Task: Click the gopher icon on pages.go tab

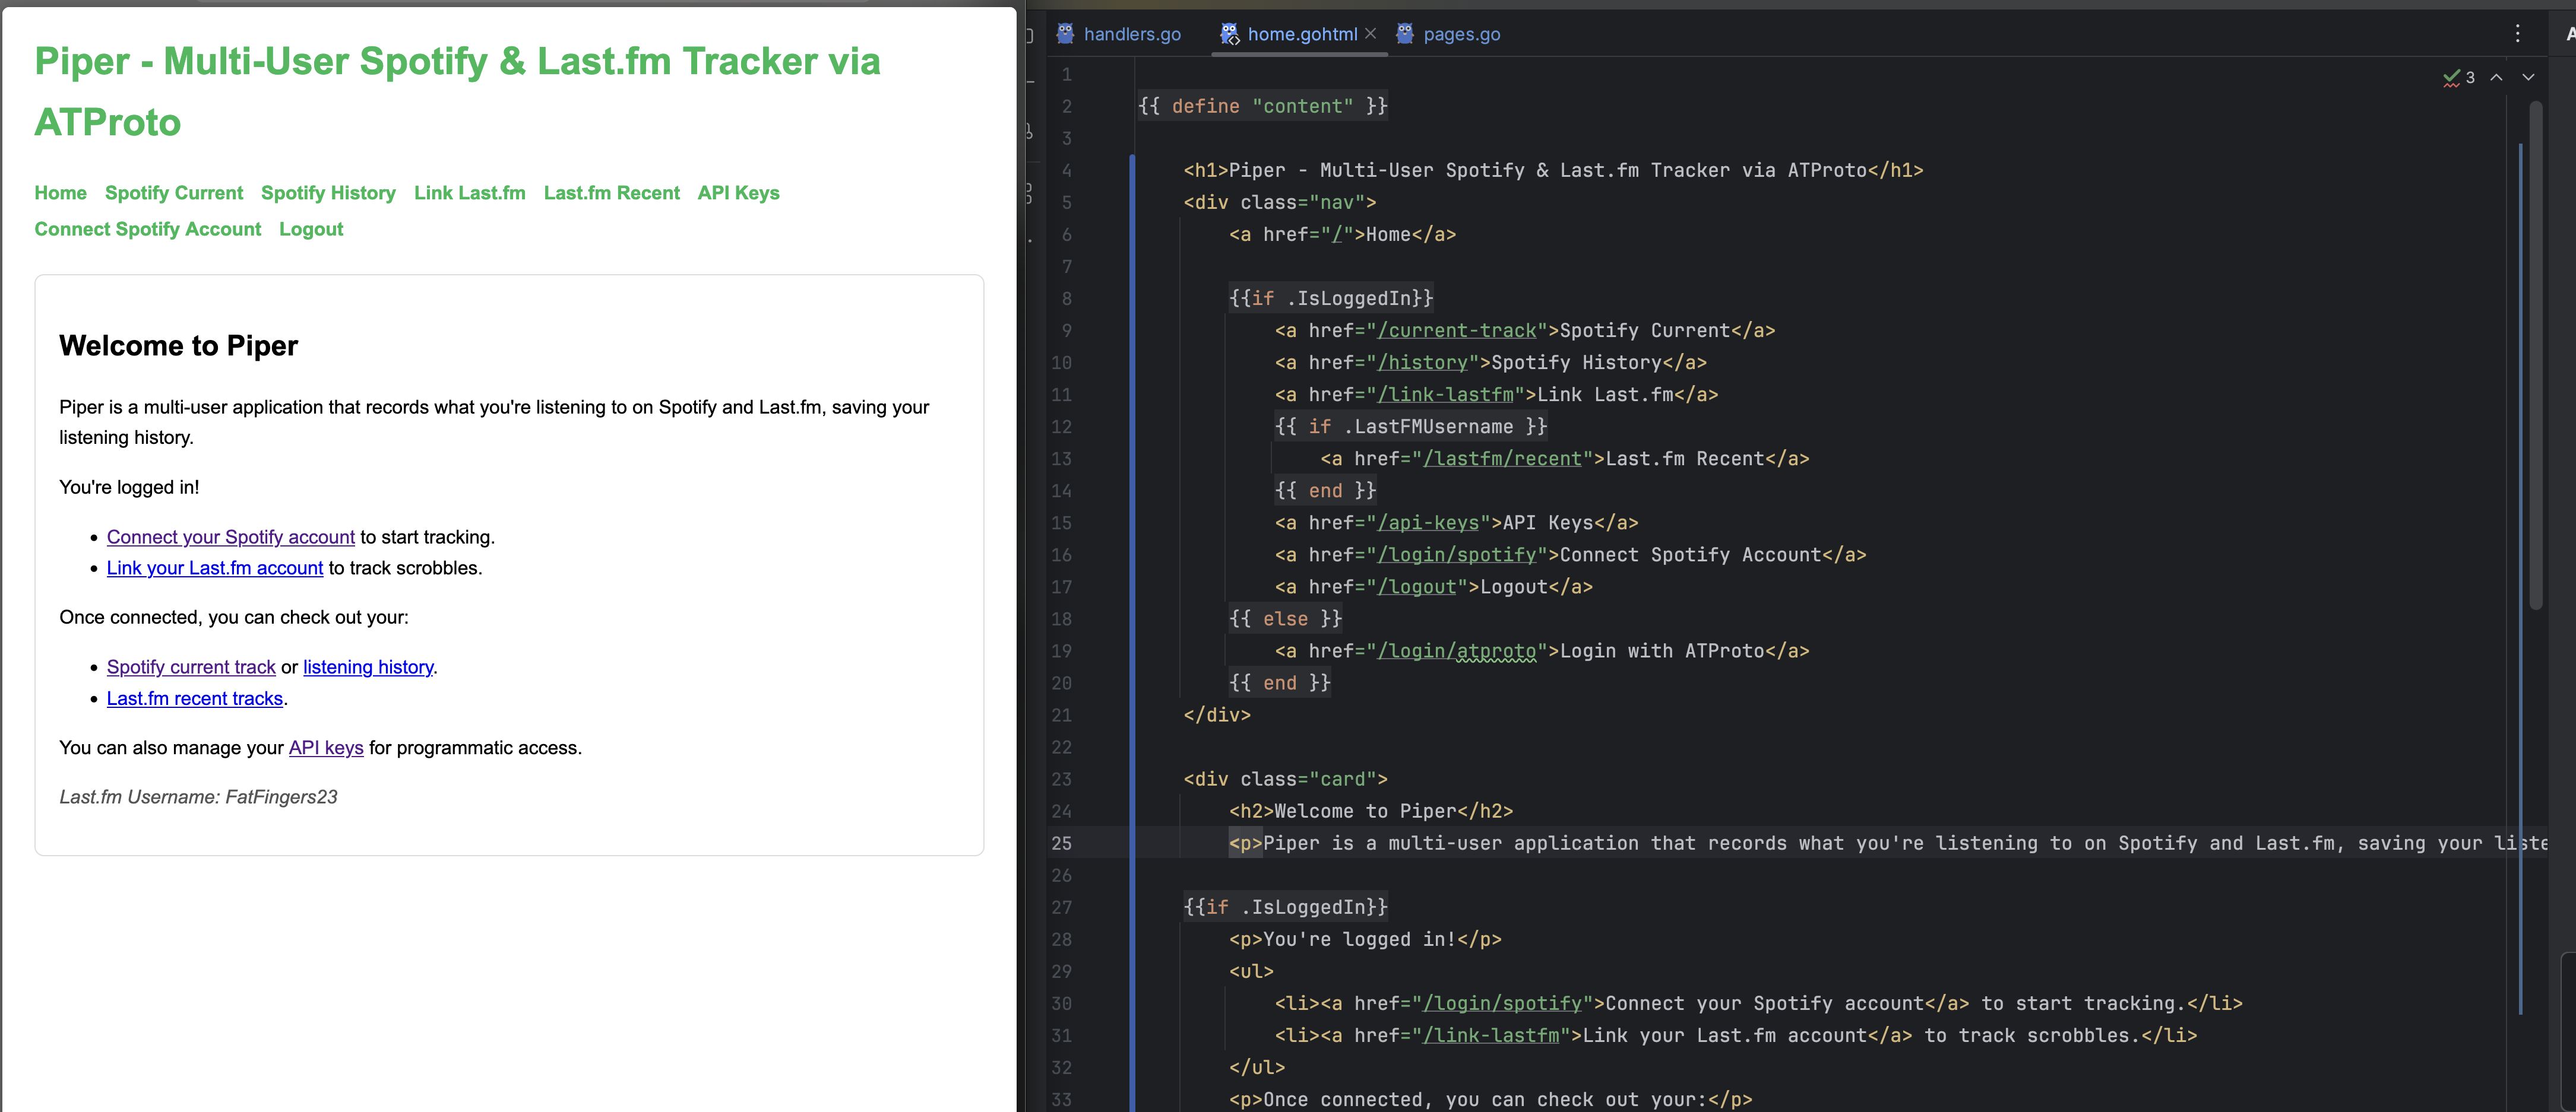Action: coord(1405,34)
